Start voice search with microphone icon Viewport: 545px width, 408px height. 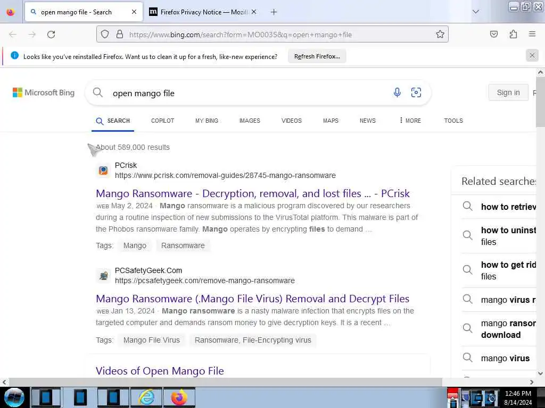(x=397, y=92)
